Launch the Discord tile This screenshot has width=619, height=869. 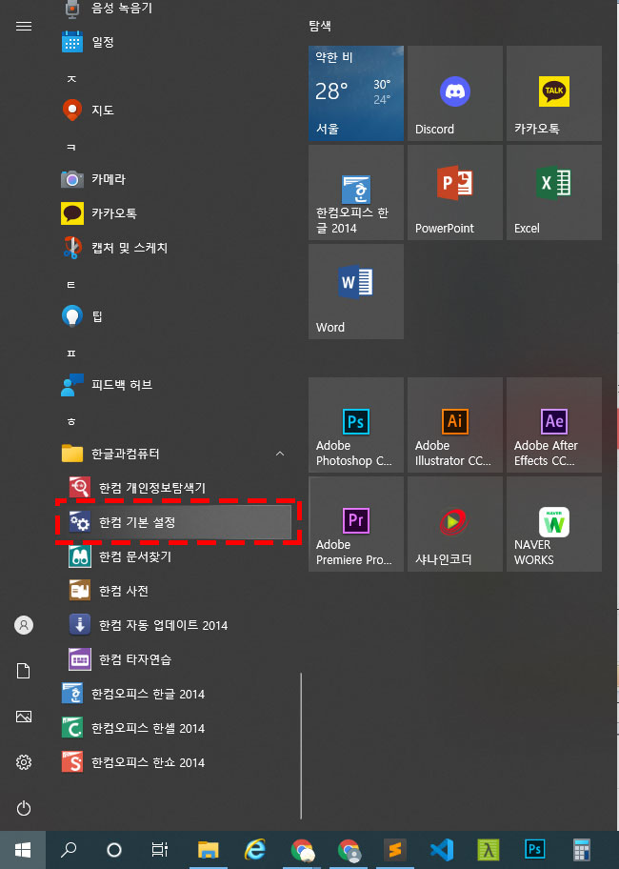(x=455, y=93)
